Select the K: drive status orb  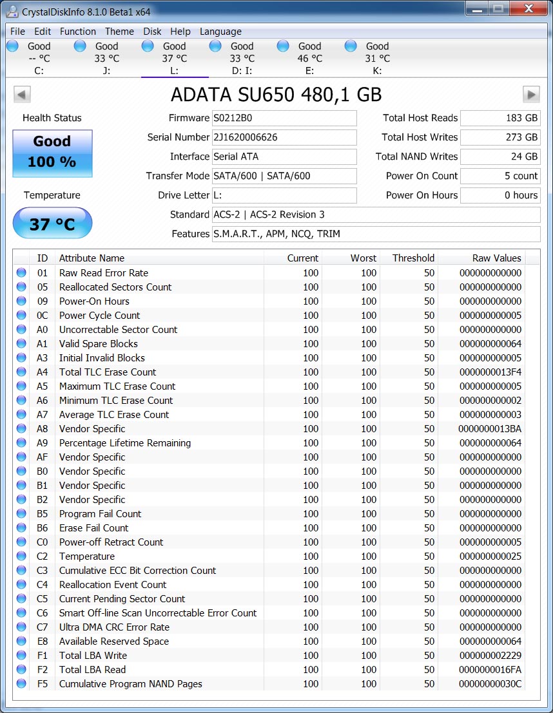coord(351,46)
